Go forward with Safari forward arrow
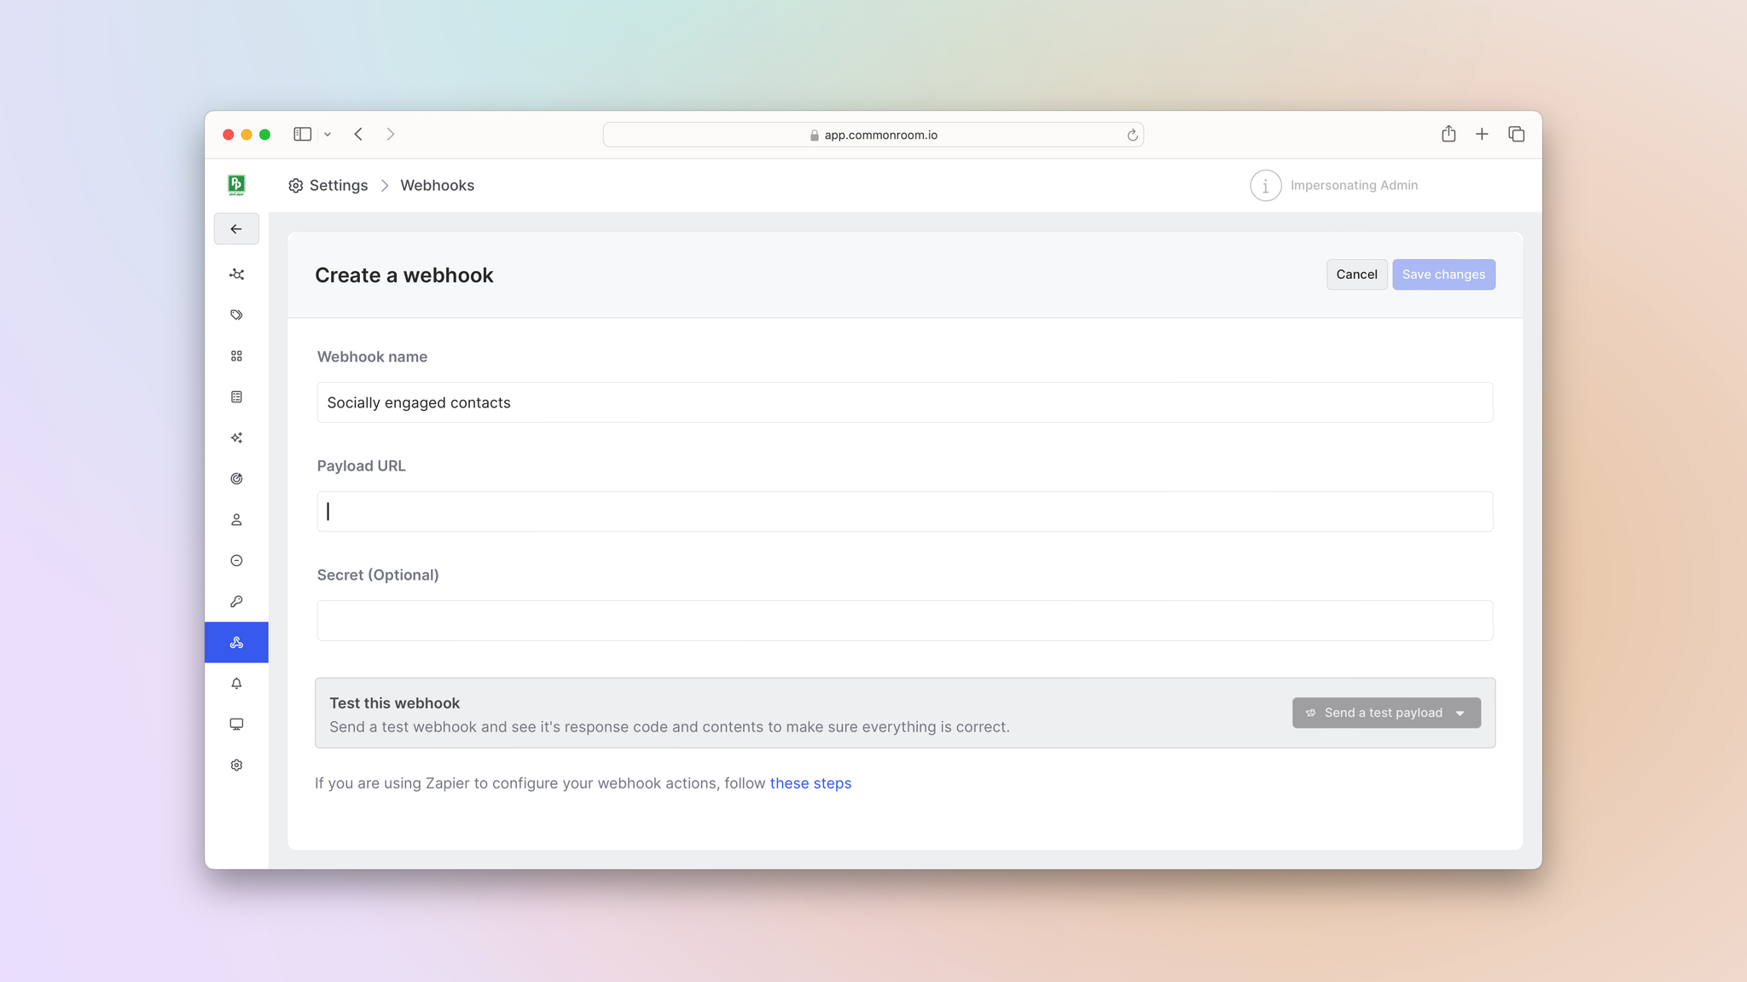Image resolution: width=1747 pixels, height=982 pixels. 391,135
